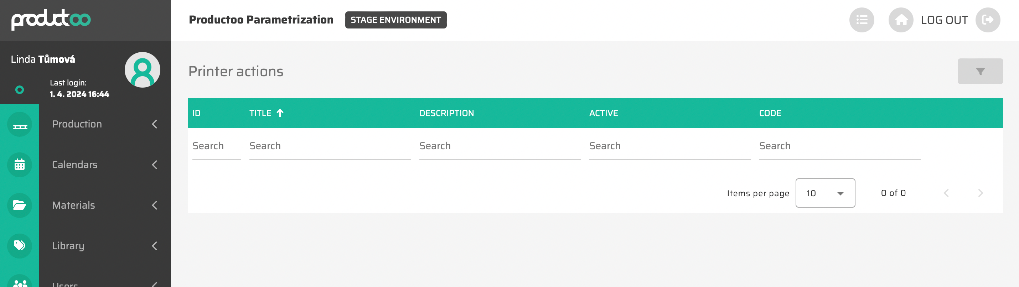The width and height of the screenshot is (1019, 287).
Task: Click the log out arrow icon
Action: pos(987,20)
